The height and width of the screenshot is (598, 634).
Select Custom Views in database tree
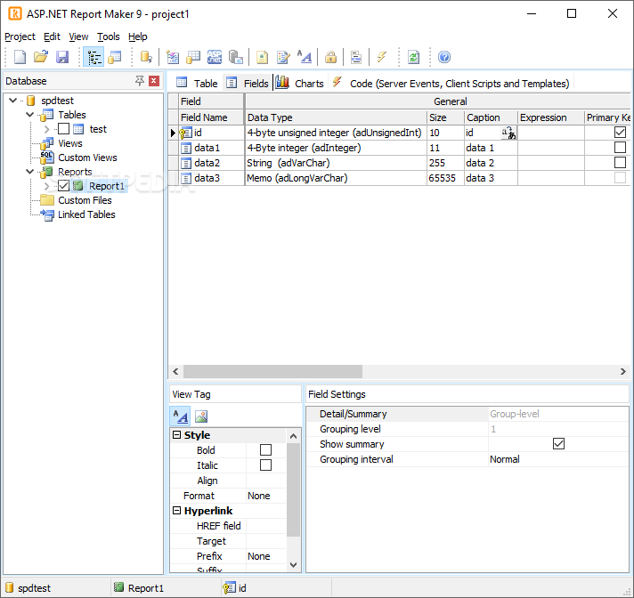coord(87,158)
